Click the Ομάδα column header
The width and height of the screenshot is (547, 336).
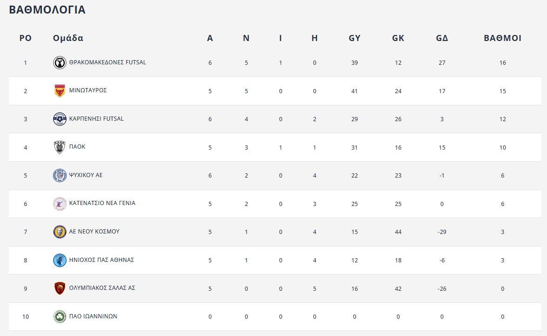click(x=68, y=38)
